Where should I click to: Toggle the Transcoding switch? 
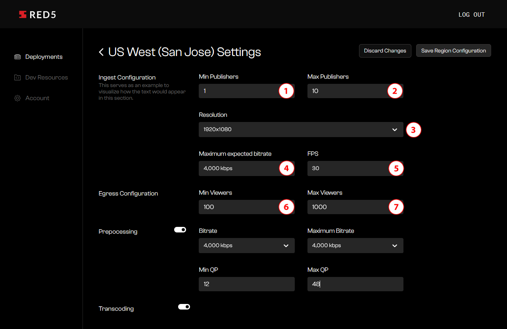184,307
